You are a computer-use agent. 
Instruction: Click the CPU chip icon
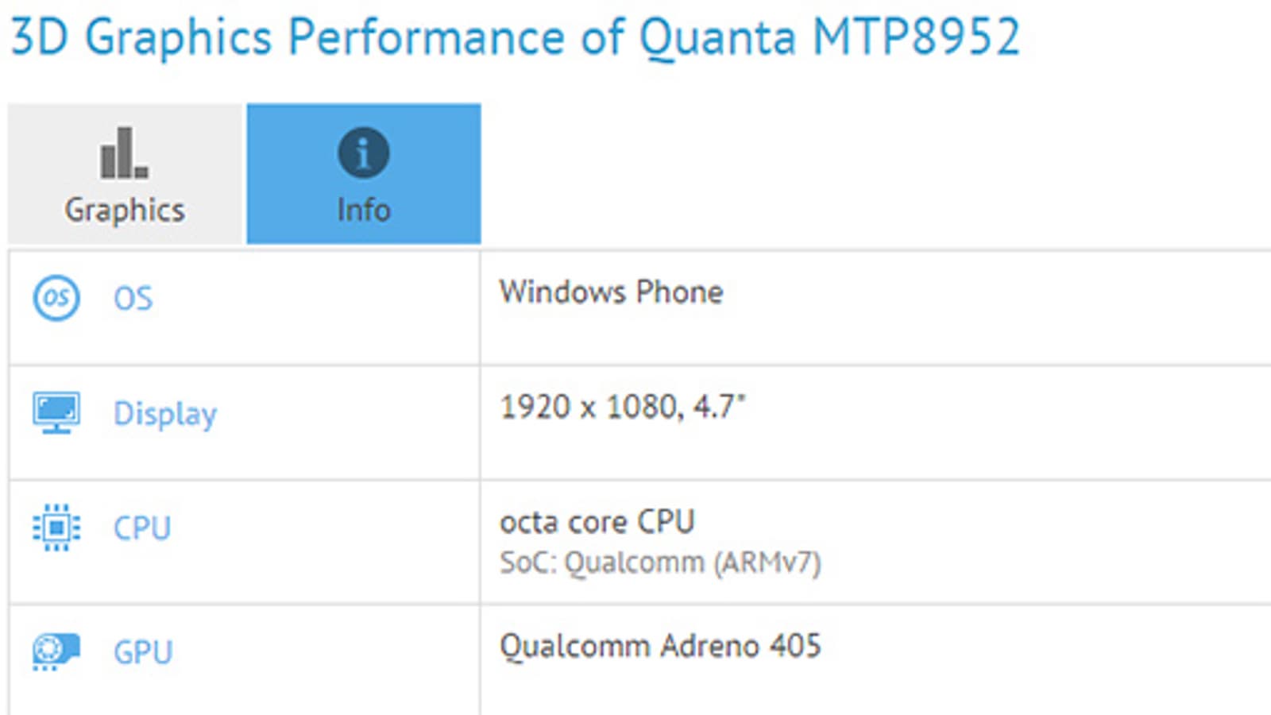56,528
